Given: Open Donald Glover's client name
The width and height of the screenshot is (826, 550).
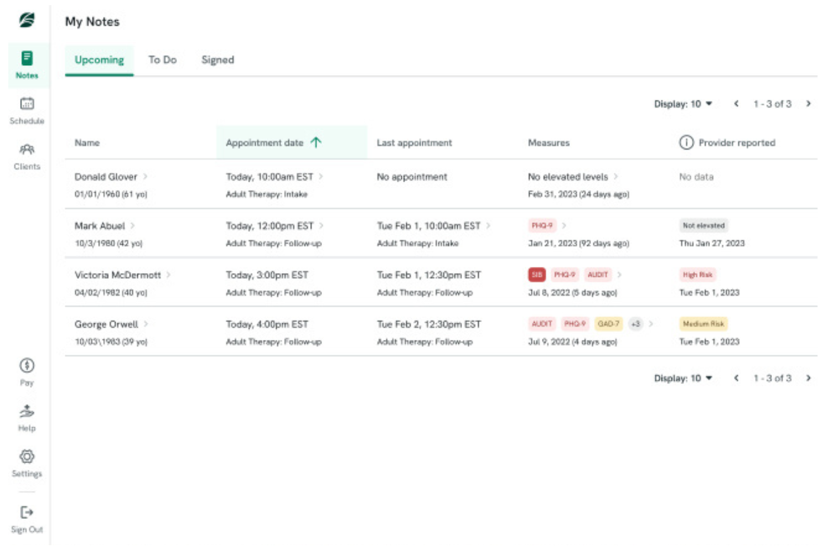Looking at the screenshot, I should (105, 177).
